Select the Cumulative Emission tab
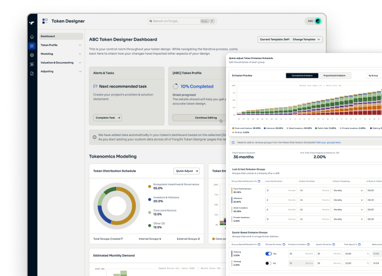382x276 pixels. (303, 75)
